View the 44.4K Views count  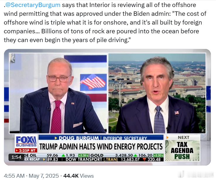(78, 176)
